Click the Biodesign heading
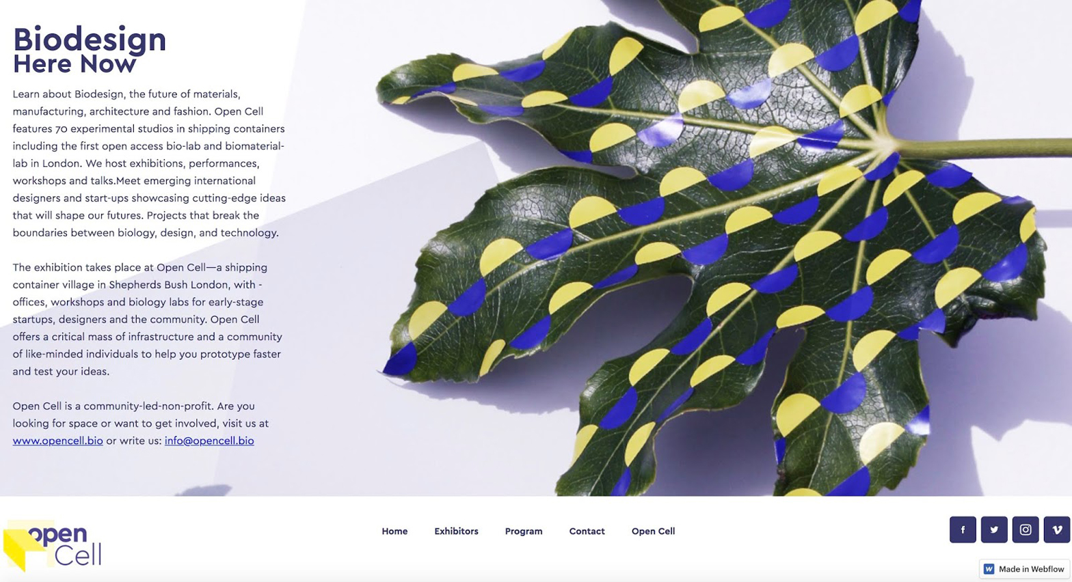This screenshot has height=582, width=1072. [90, 39]
